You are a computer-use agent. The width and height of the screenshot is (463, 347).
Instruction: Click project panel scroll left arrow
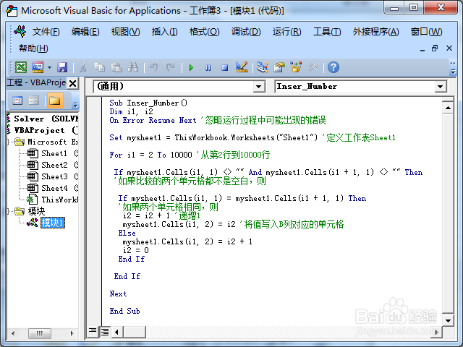pyautogui.click(x=13, y=334)
